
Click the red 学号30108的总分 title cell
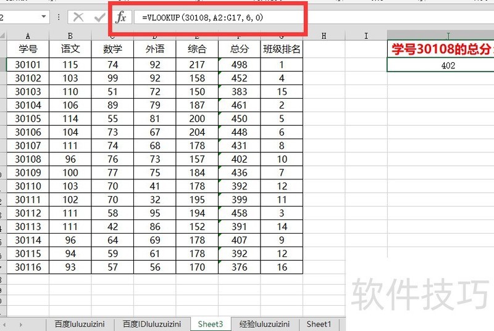(441, 49)
